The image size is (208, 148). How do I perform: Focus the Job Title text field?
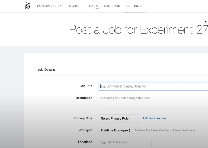(153, 86)
